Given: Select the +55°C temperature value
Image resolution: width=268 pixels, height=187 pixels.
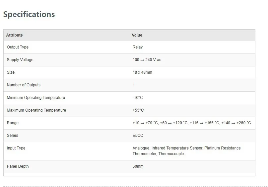Looking at the screenshot, I should click(138, 110).
